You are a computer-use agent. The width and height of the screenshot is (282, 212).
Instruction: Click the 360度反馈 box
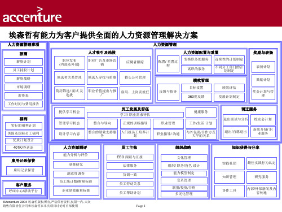click(196, 97)
